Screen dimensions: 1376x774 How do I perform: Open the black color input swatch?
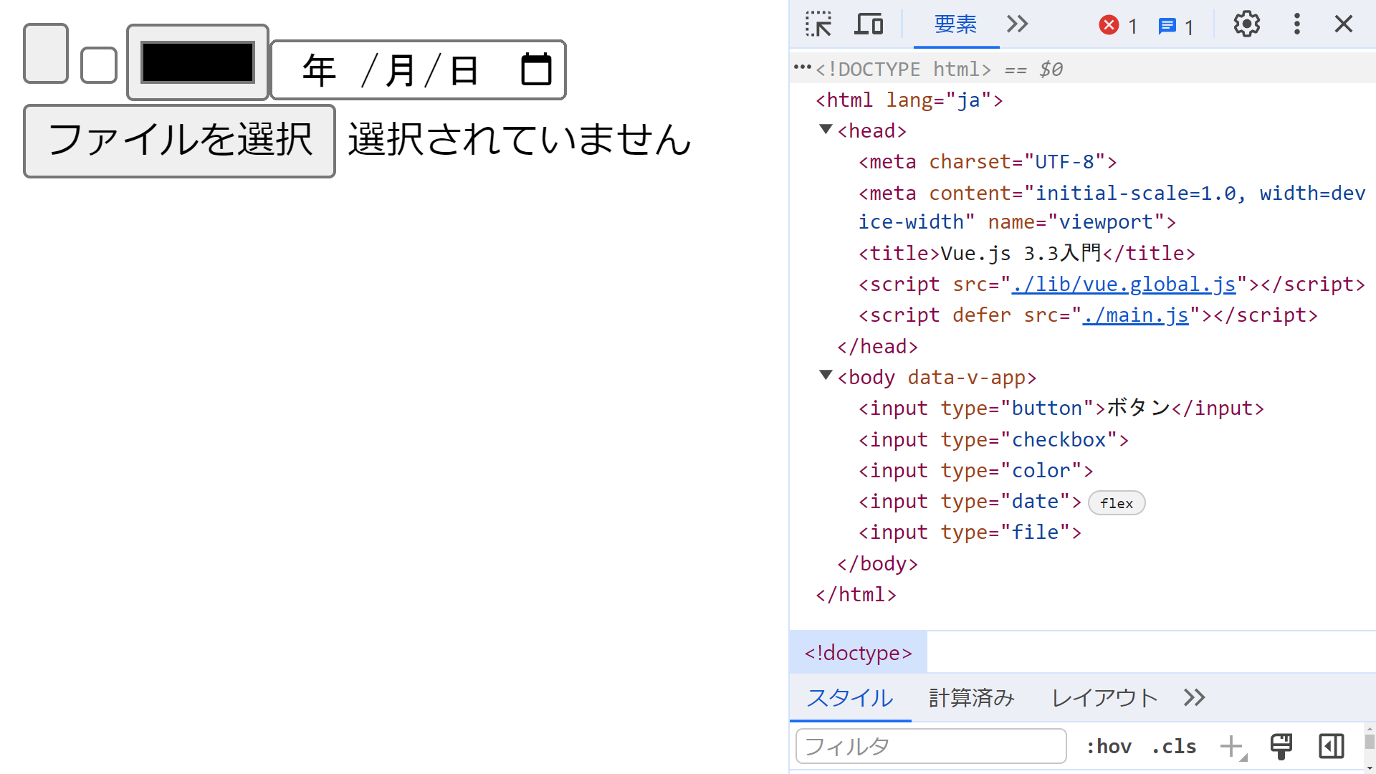pos(198,62)
